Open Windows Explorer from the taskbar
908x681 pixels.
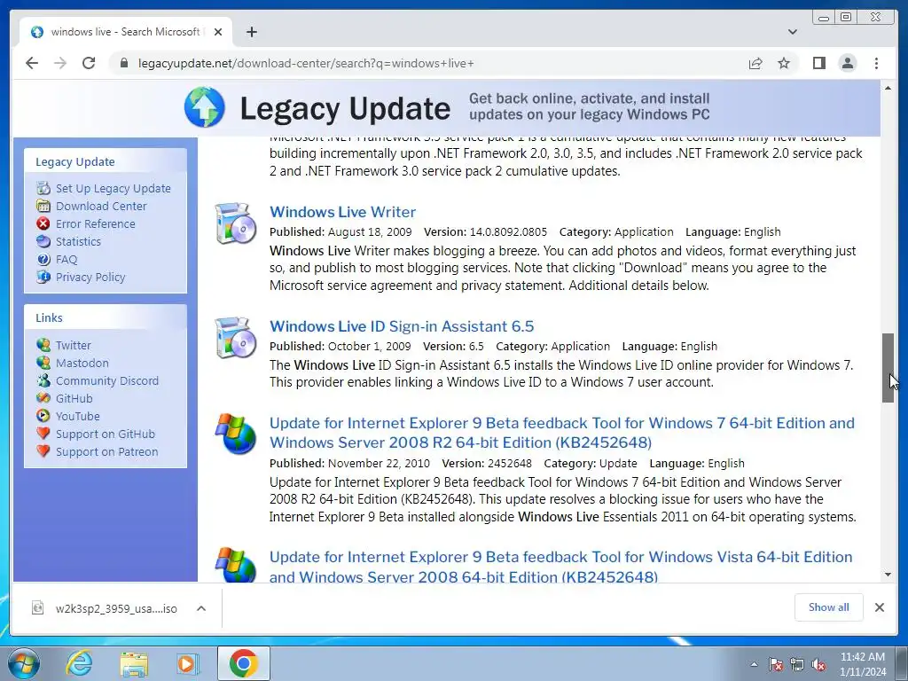coord(134,663)
